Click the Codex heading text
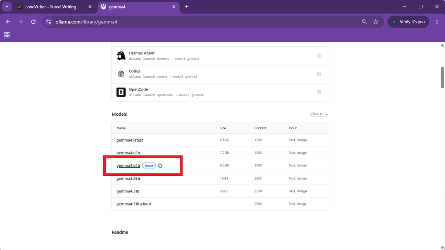This screenshot has width=445, height=250. (x=135, y=71)
